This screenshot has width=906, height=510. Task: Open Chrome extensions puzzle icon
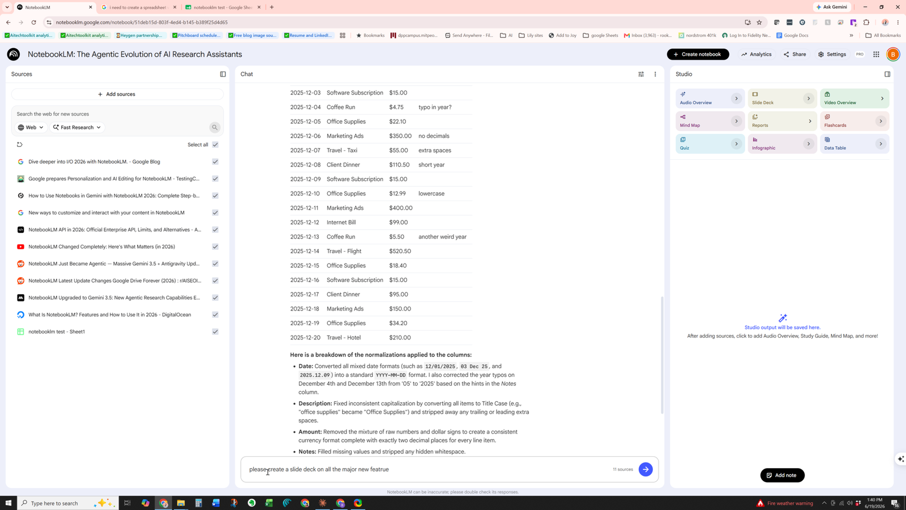866,23
